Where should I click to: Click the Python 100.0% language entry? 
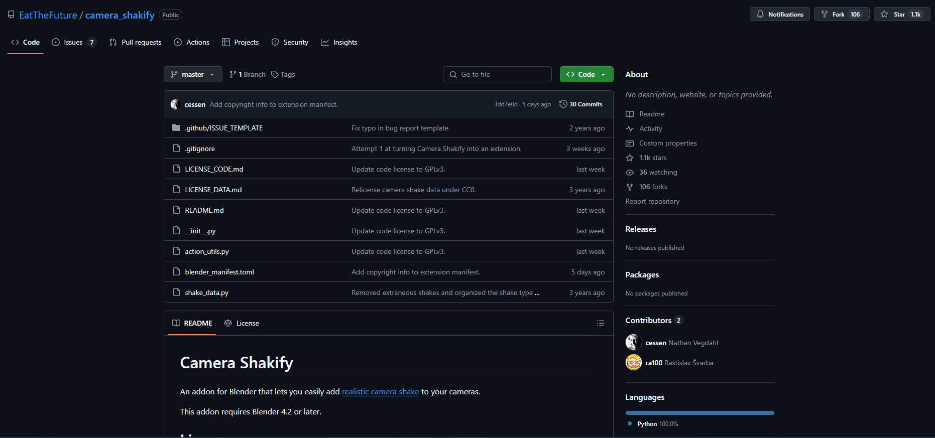coord(653,424)
